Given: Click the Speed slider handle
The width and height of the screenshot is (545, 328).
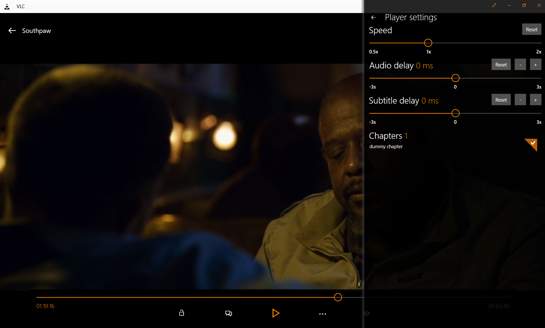Looking at the screenshot, I should click(x=428, y=43).
